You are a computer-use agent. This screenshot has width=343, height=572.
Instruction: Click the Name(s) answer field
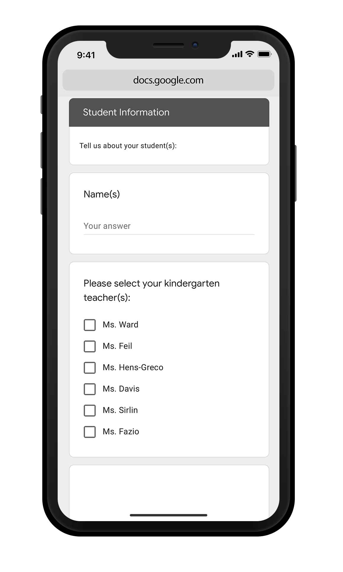tap(169, 226)
